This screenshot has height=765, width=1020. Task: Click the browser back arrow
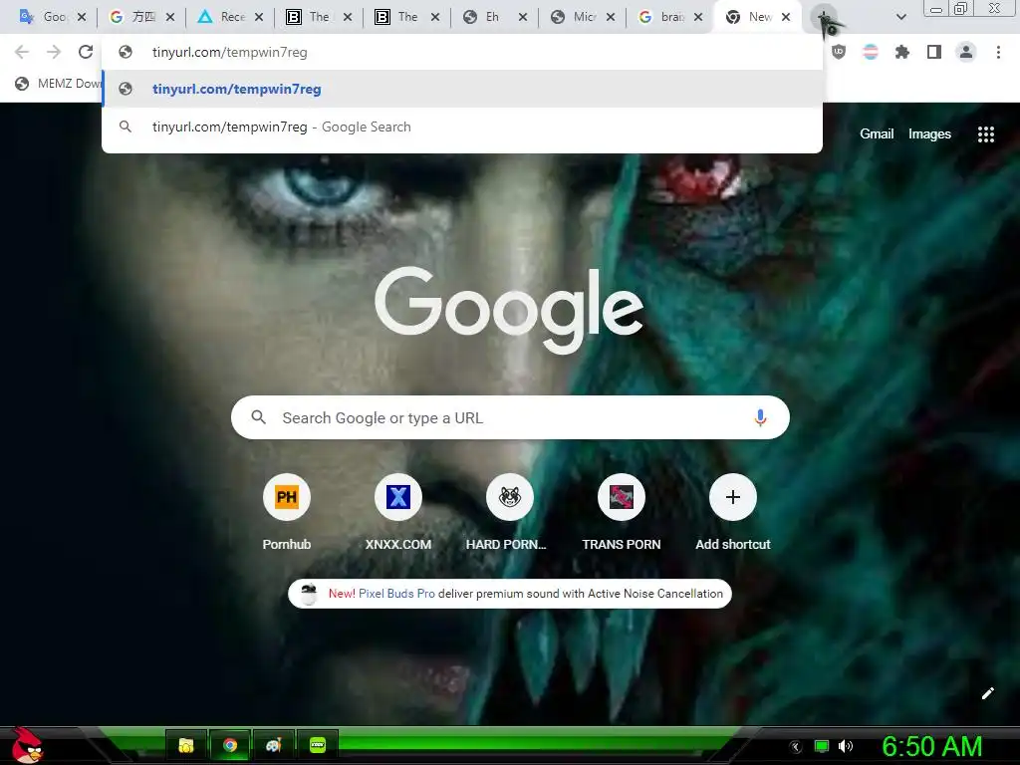(x=22, y=52)
